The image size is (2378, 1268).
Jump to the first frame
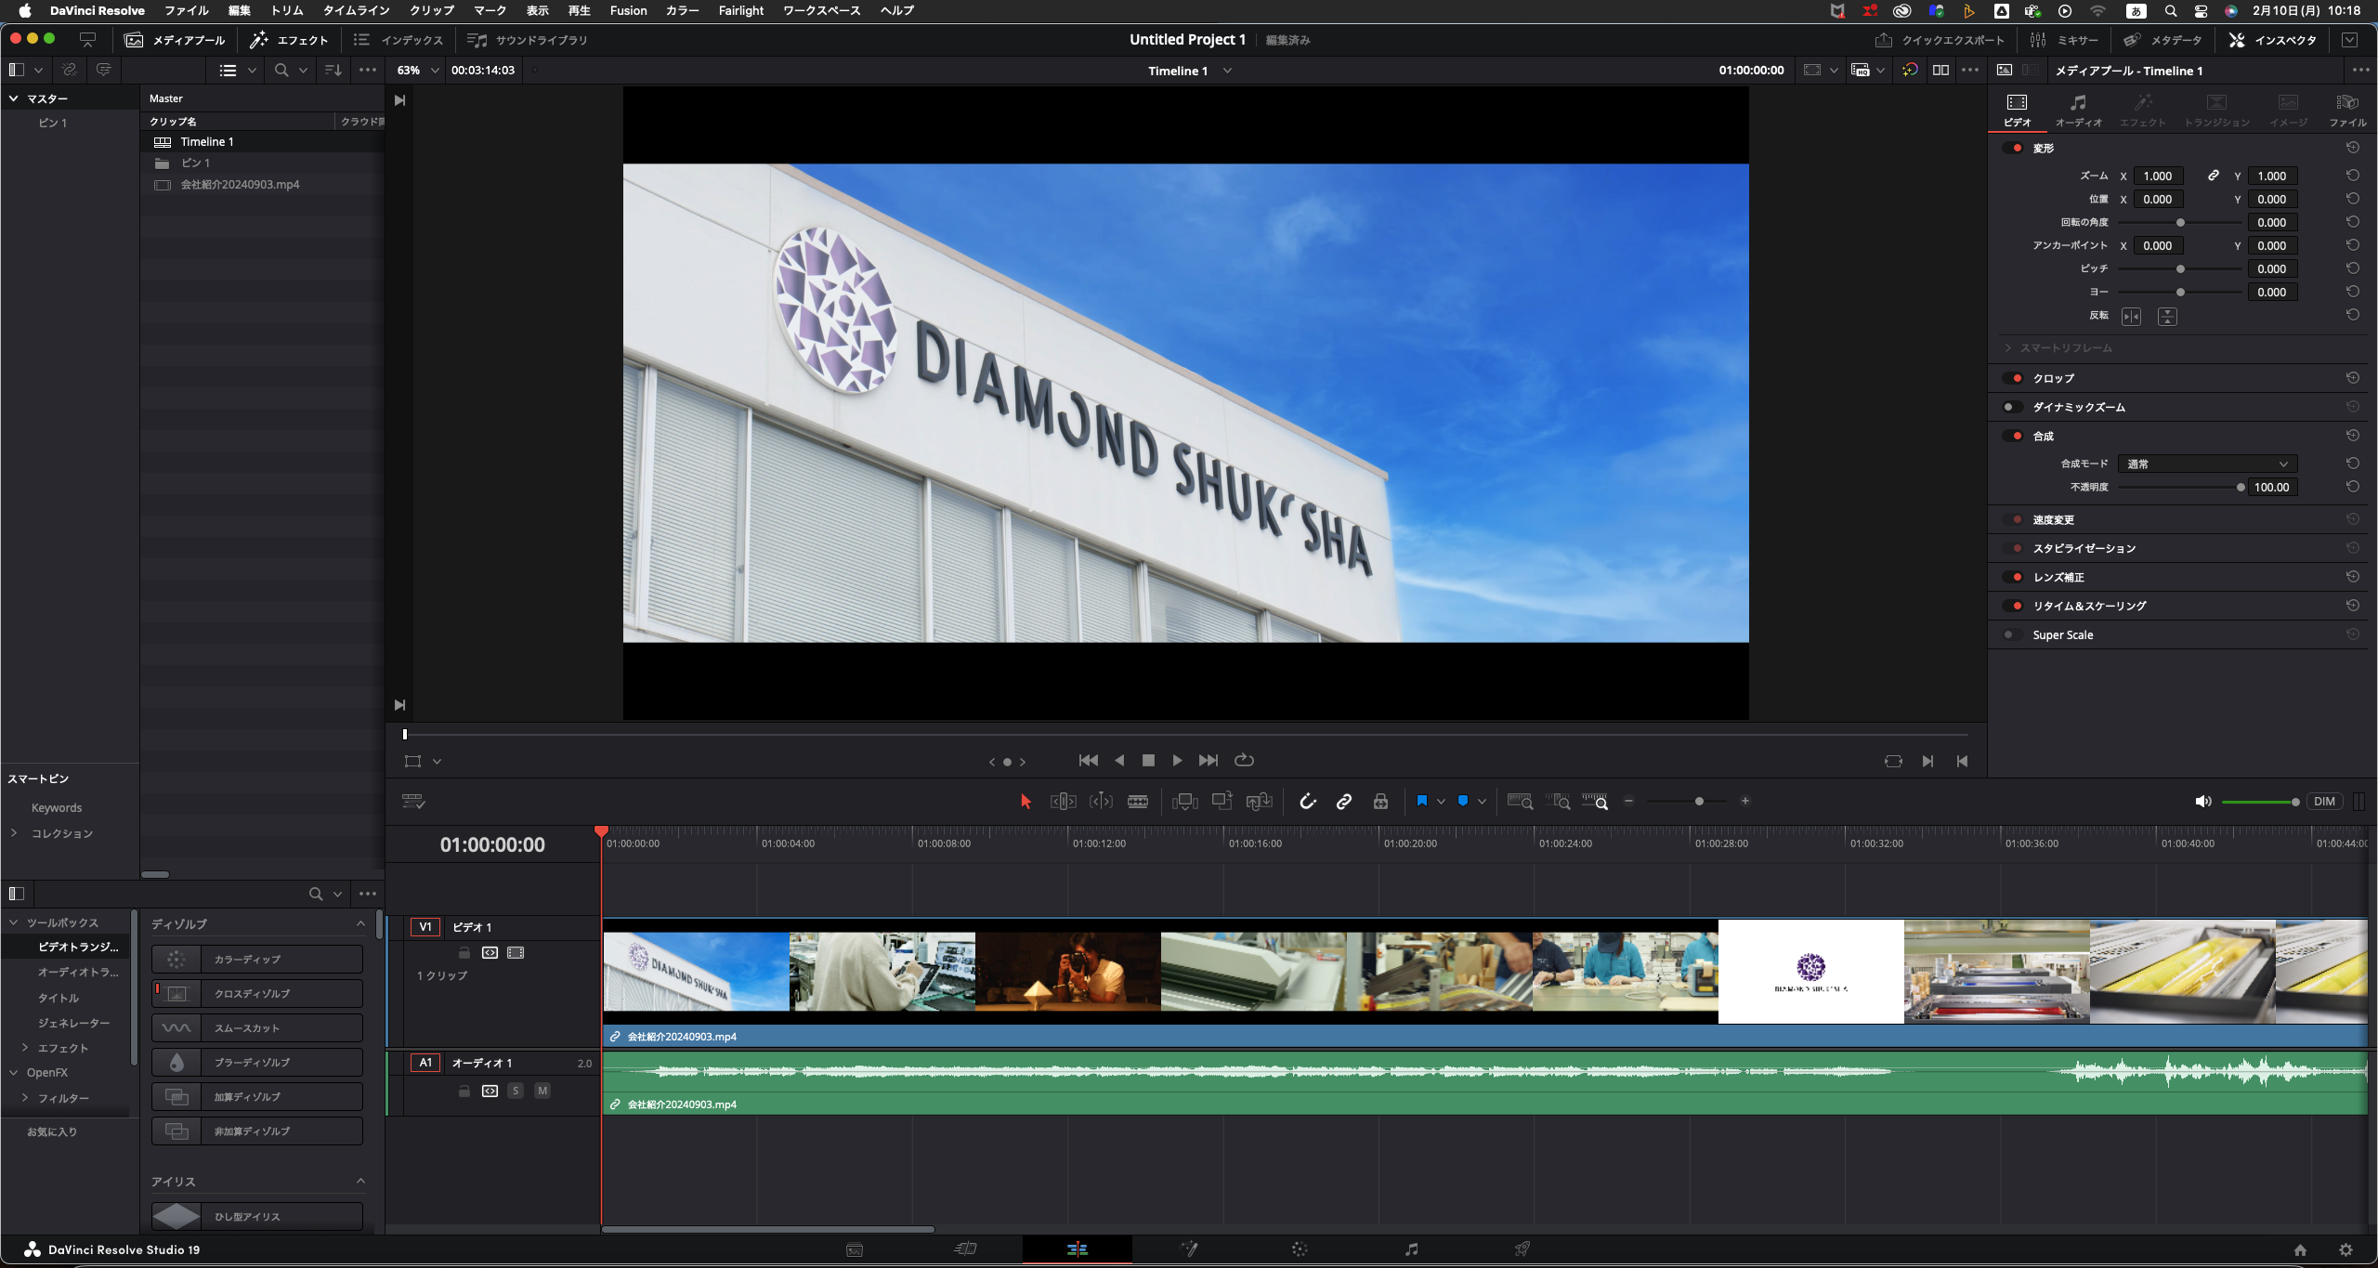[x=1089, y=761]
